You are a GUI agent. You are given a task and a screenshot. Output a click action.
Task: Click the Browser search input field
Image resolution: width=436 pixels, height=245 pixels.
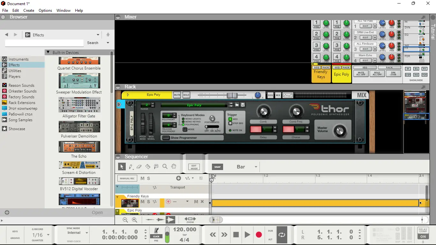[44, 43]
